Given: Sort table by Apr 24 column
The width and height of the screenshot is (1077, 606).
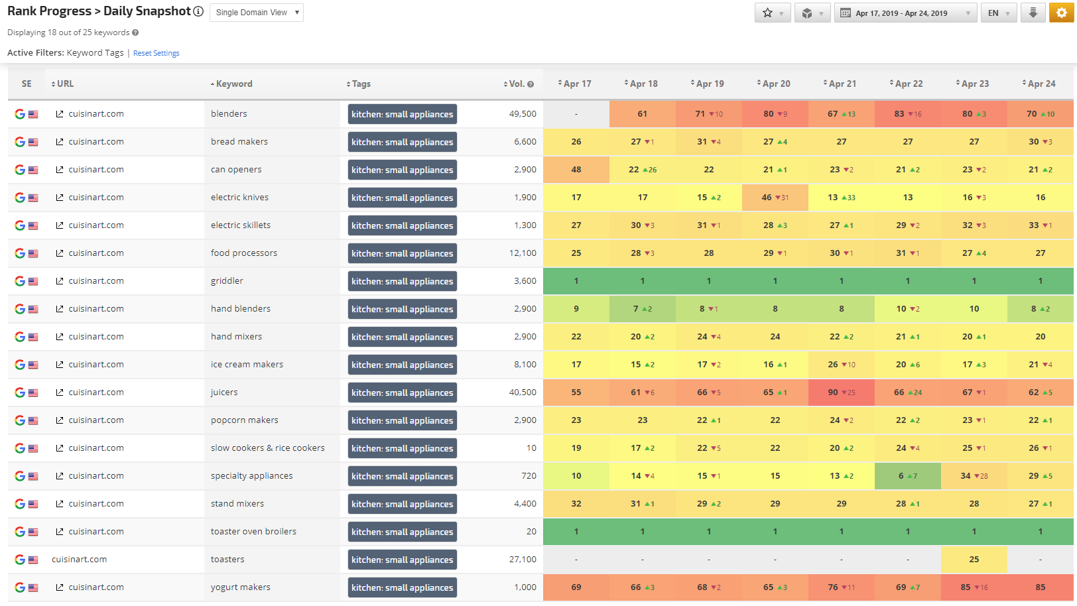Looking at the screenshot, I should click(1041, 84).
